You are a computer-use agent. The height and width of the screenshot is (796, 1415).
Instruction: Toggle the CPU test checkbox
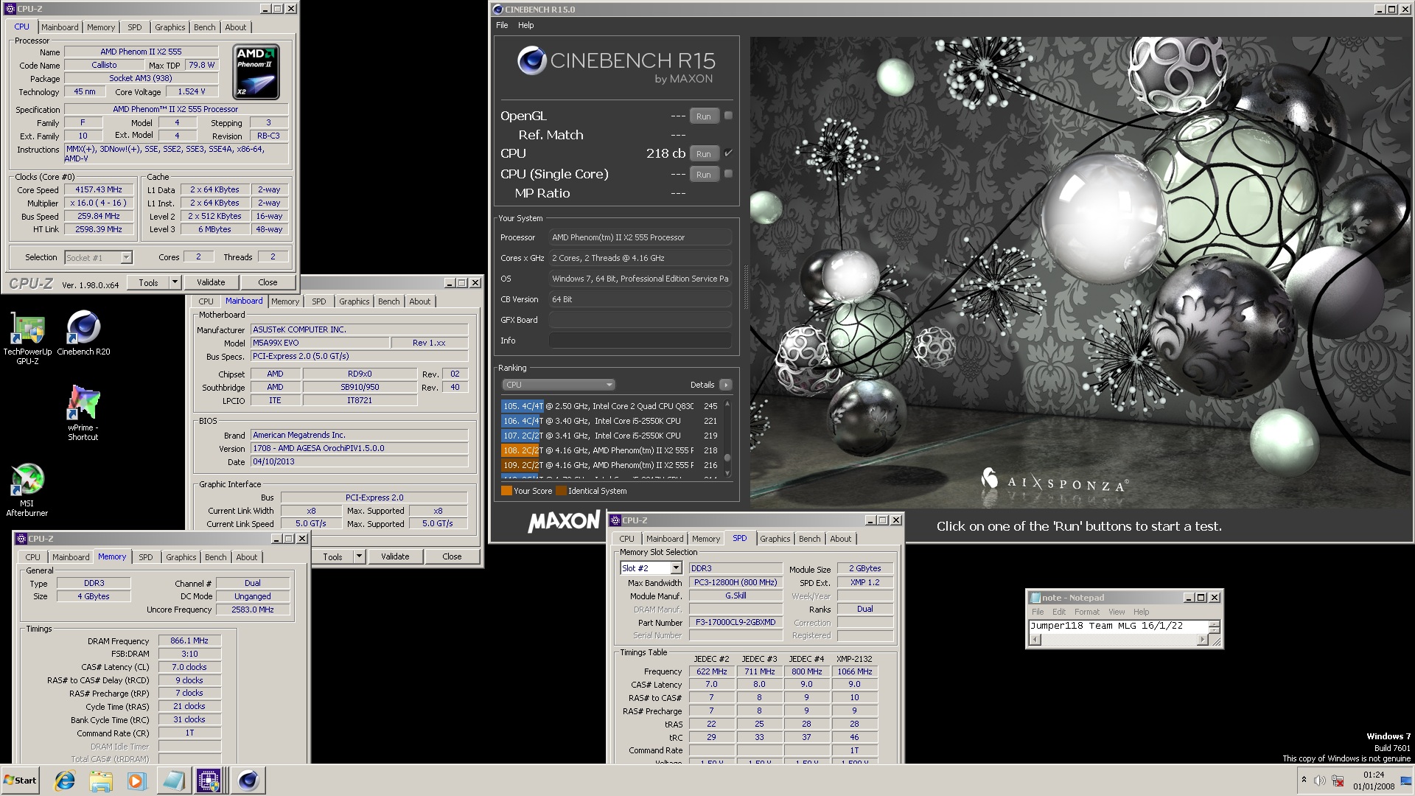click(728, 153)
